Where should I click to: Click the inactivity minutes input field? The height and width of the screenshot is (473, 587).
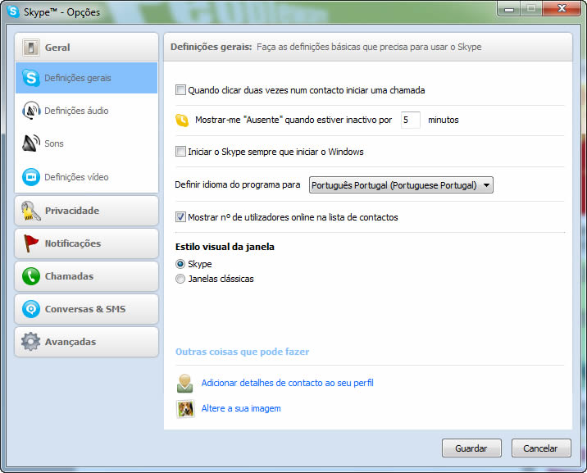tap(410, 120)
